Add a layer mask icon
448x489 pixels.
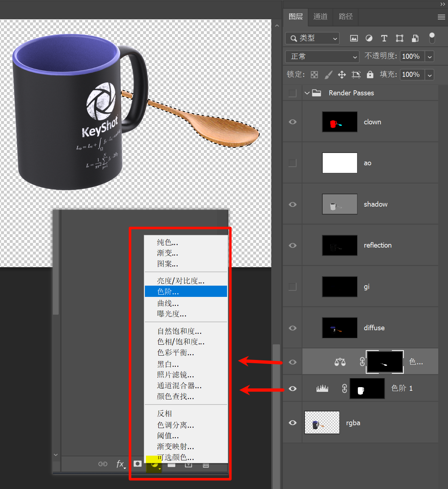pyautogui.click(x=138, y=464)
